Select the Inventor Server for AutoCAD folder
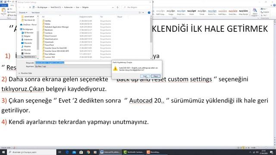This screenshot has width=276, height=155. [55, 48]
